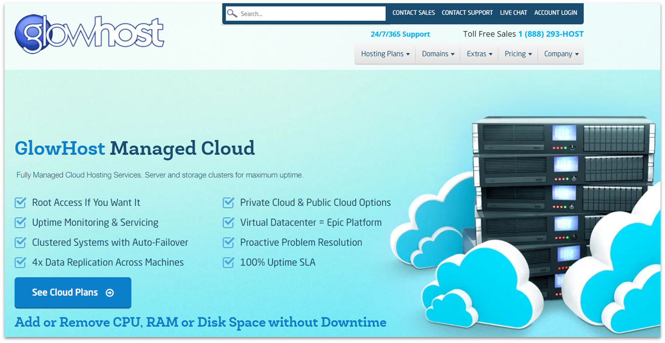This screenshot has height=343, width=665.
Task: Click 'Add or Remove CPU, RAM or Disk Space' text
Action: tap(200, 322)
